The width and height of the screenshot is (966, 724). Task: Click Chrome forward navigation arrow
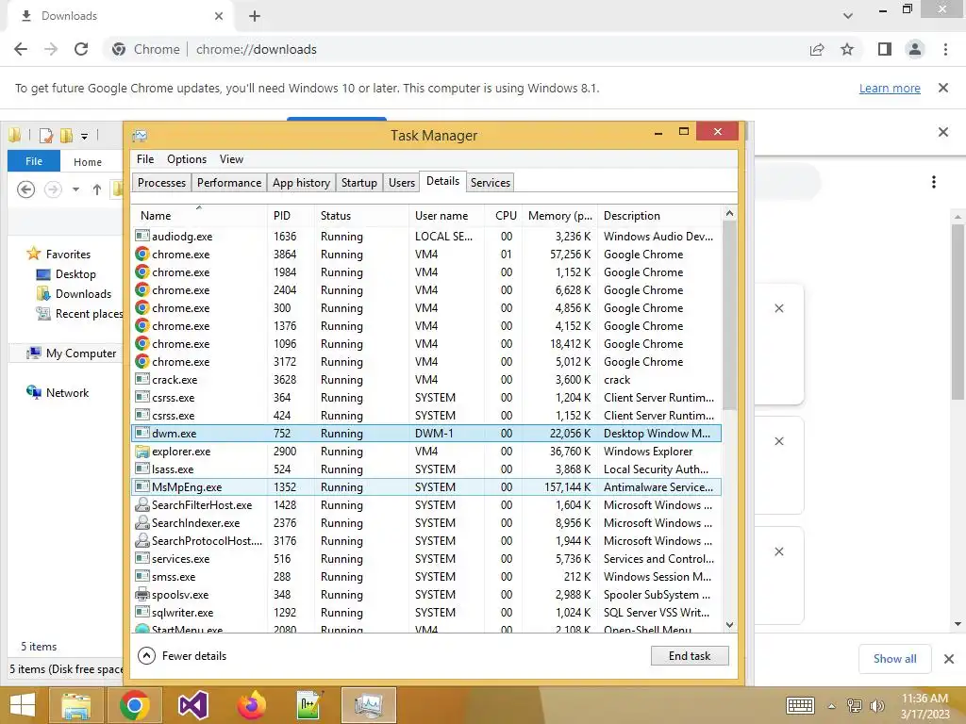(51, 49)
